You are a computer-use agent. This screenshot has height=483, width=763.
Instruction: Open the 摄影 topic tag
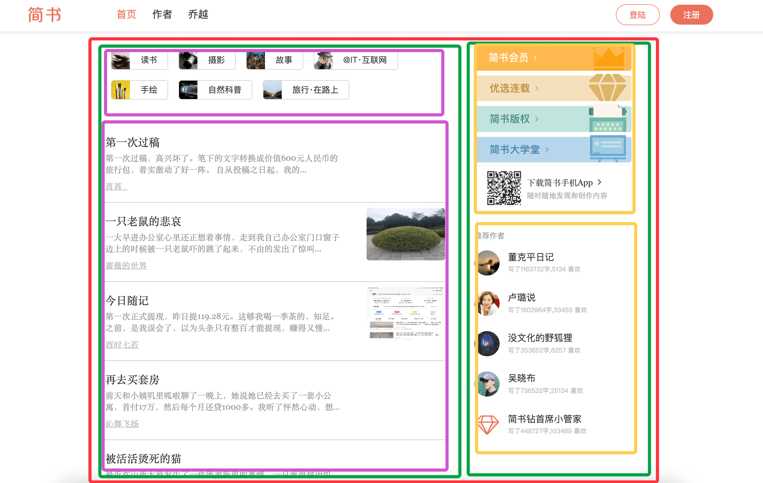coord(207,60)
